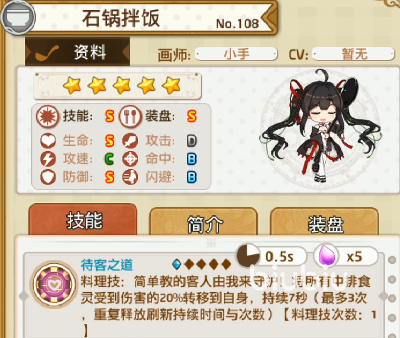Click the 技能 skill rating icon

48,117
